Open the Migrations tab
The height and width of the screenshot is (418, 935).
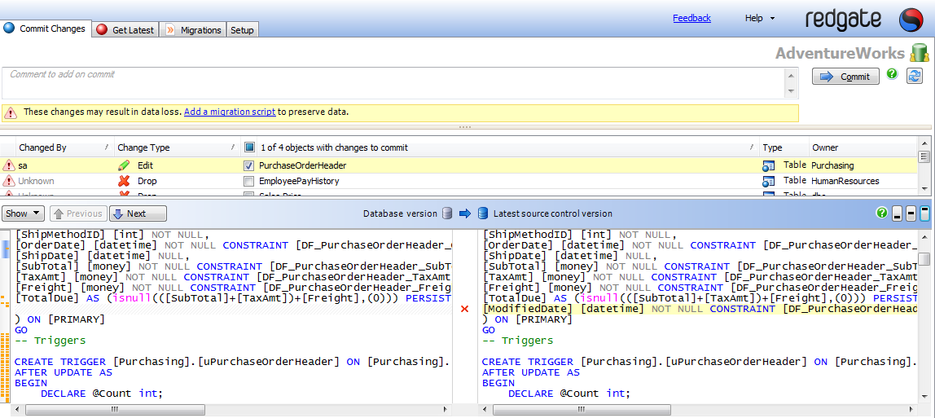(x=193, y=30)
